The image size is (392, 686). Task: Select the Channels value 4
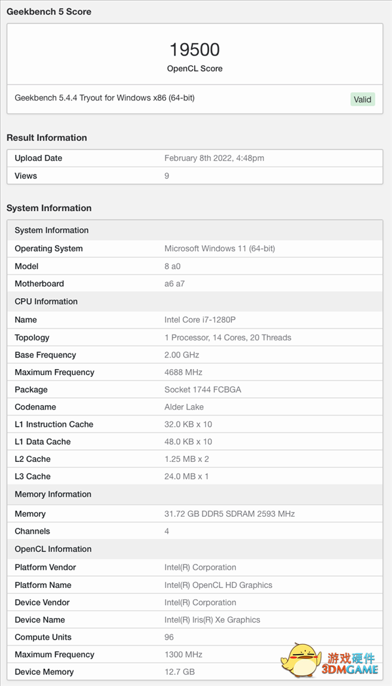point(167,532)
